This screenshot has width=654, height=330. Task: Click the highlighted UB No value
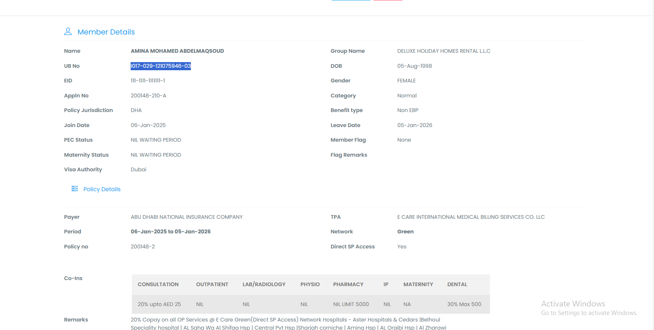tap(161, 66)
